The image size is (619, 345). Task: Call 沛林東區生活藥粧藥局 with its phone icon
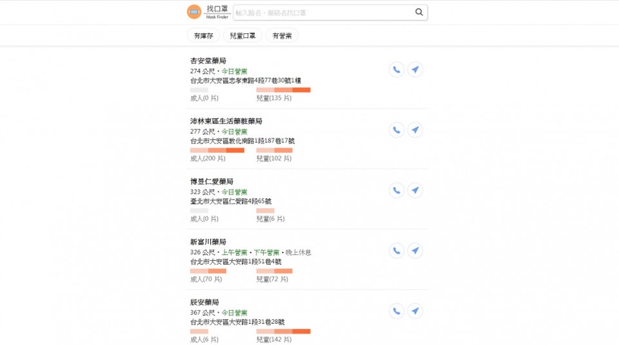[396, 130]
